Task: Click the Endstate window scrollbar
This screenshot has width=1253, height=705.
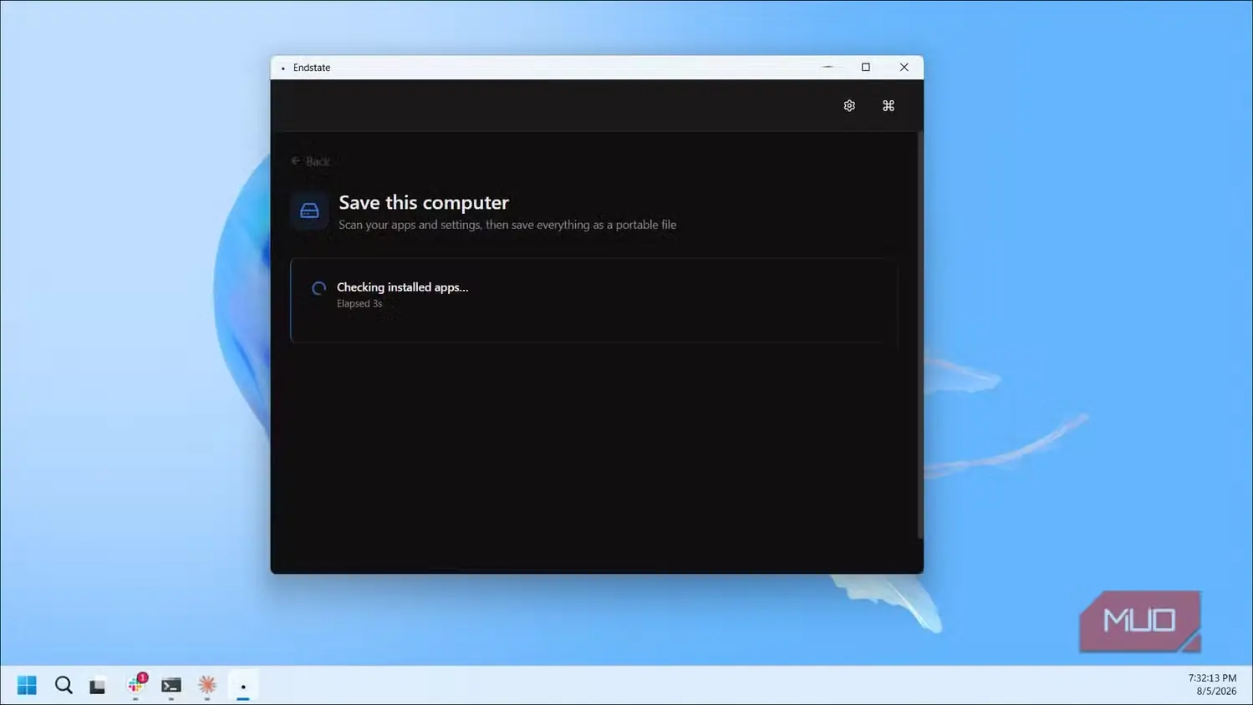Action: coord(919,334)
